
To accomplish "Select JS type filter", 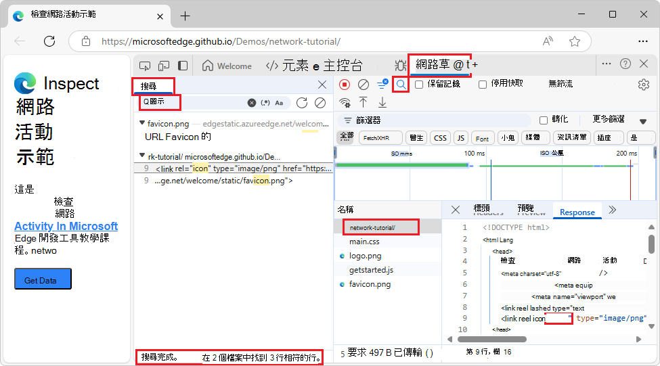I will [x=461, y=137].
